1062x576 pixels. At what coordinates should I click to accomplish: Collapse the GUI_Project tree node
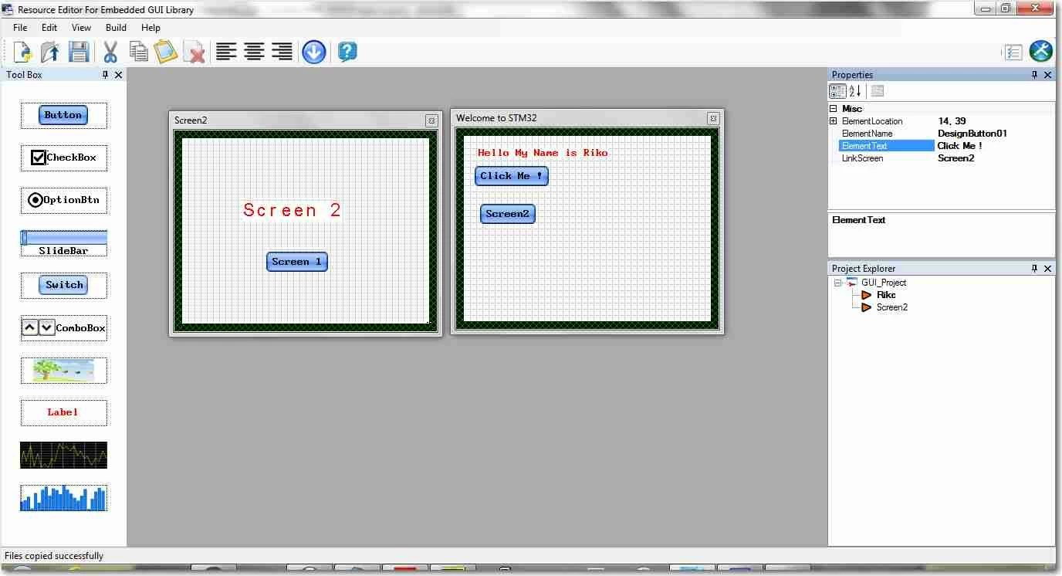point(837,283)
